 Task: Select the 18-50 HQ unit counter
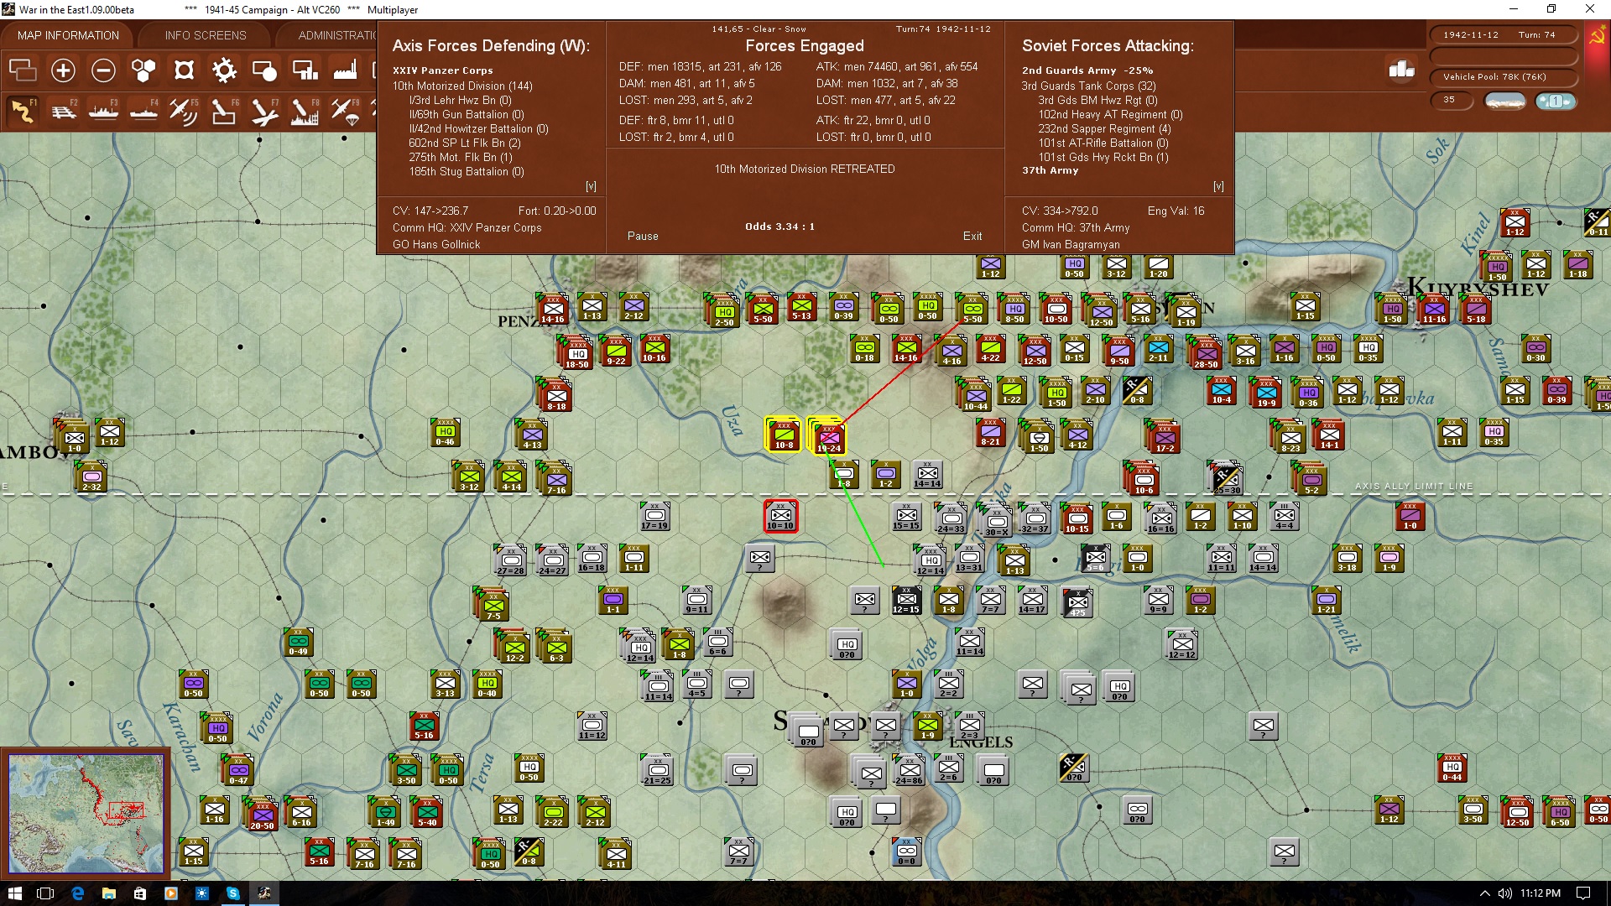577,353
